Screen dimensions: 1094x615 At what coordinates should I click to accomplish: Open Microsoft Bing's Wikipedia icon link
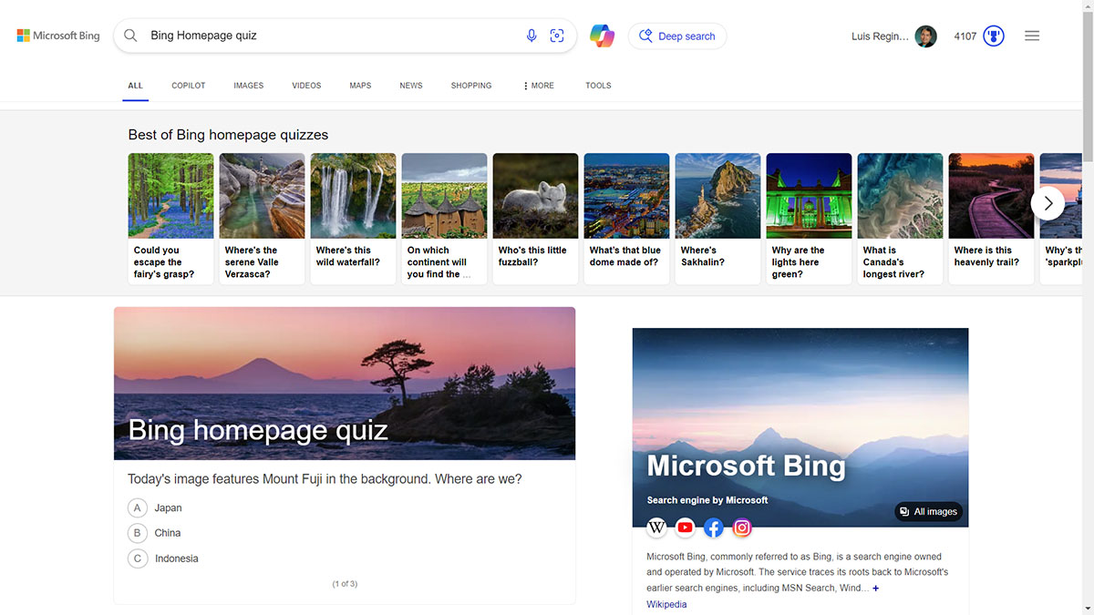coord(656,528)
